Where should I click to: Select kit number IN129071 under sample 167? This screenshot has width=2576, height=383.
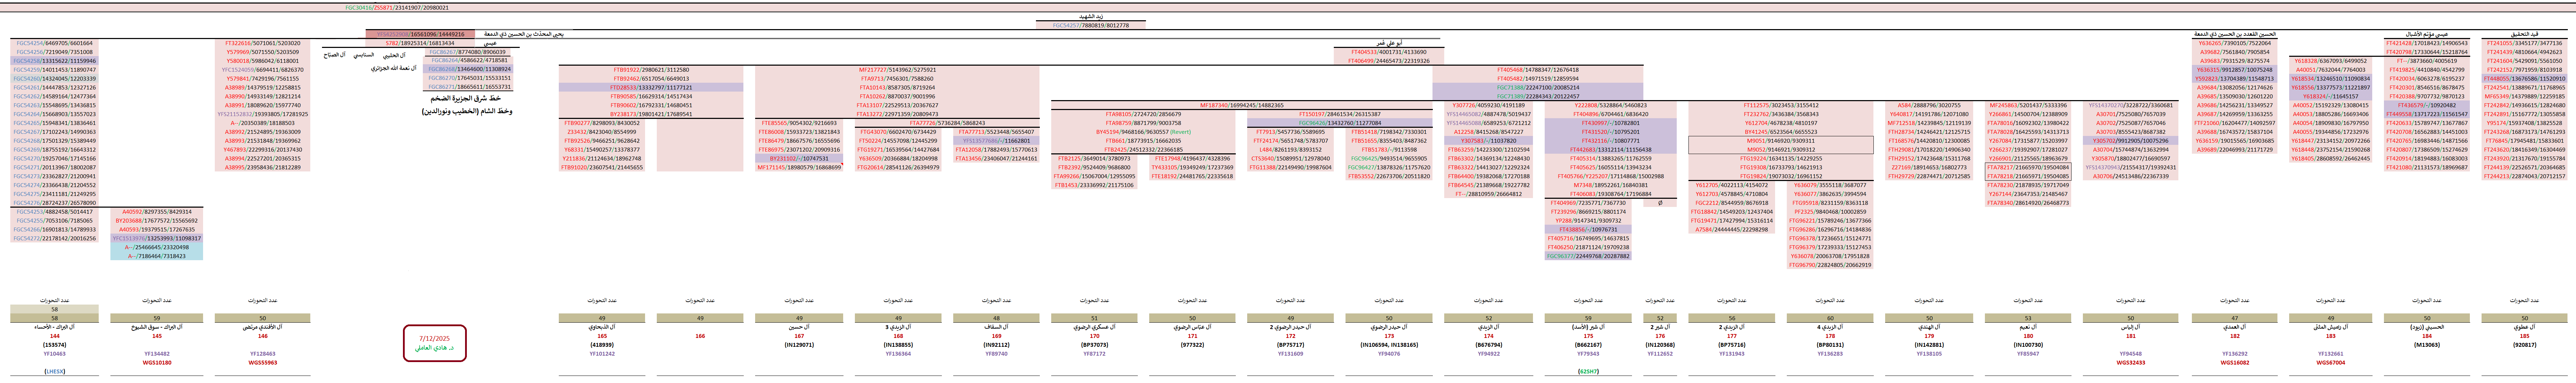click(x=799, y=345)
